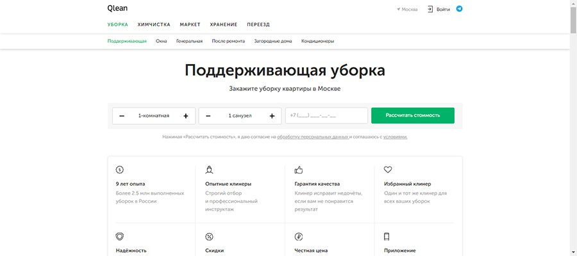The width and height of the screenshot is (577, 256).
Task: Click the heart icon above Избранный клинер
Action: point(388,170)
